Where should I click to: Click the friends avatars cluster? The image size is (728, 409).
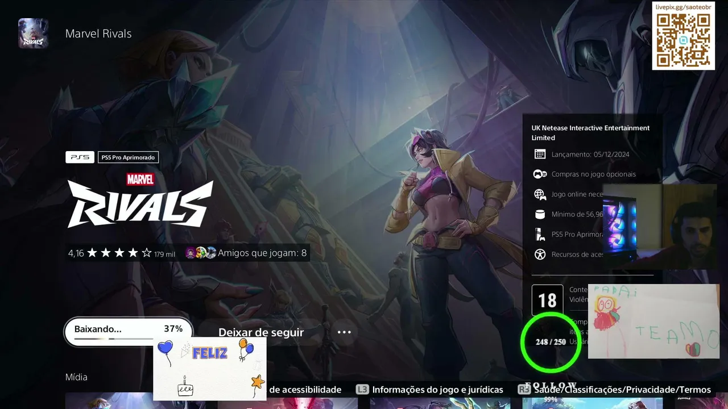pos(201,253)
